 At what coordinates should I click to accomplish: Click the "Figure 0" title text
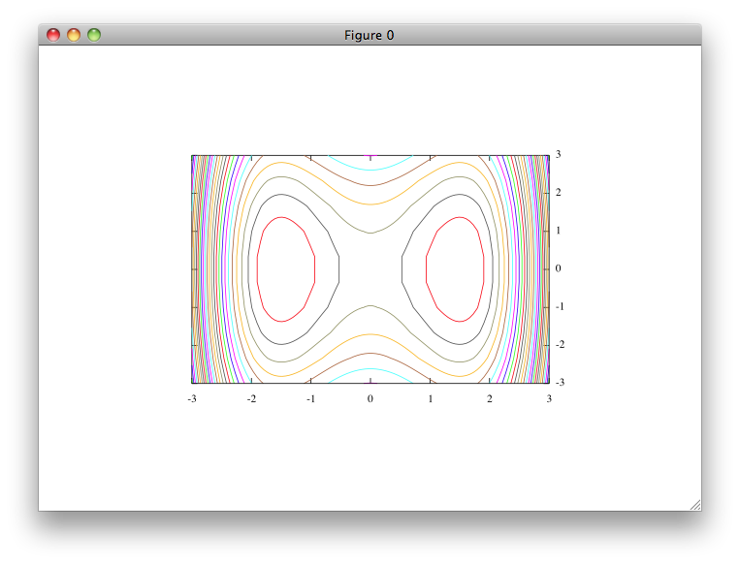coord(369,35)
